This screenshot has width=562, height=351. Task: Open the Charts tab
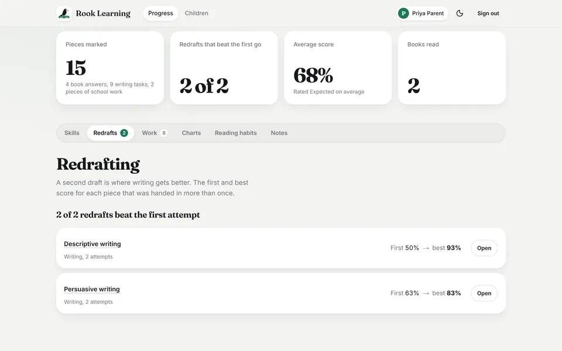click(191, 133)
